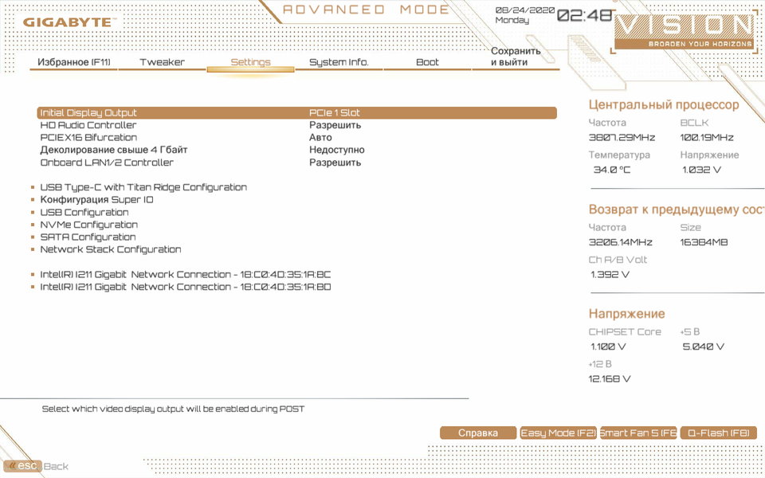Viewport: 765px width, 478px height.
Task: Switch to the Tweaker tab
Action: tap(162, 62)
